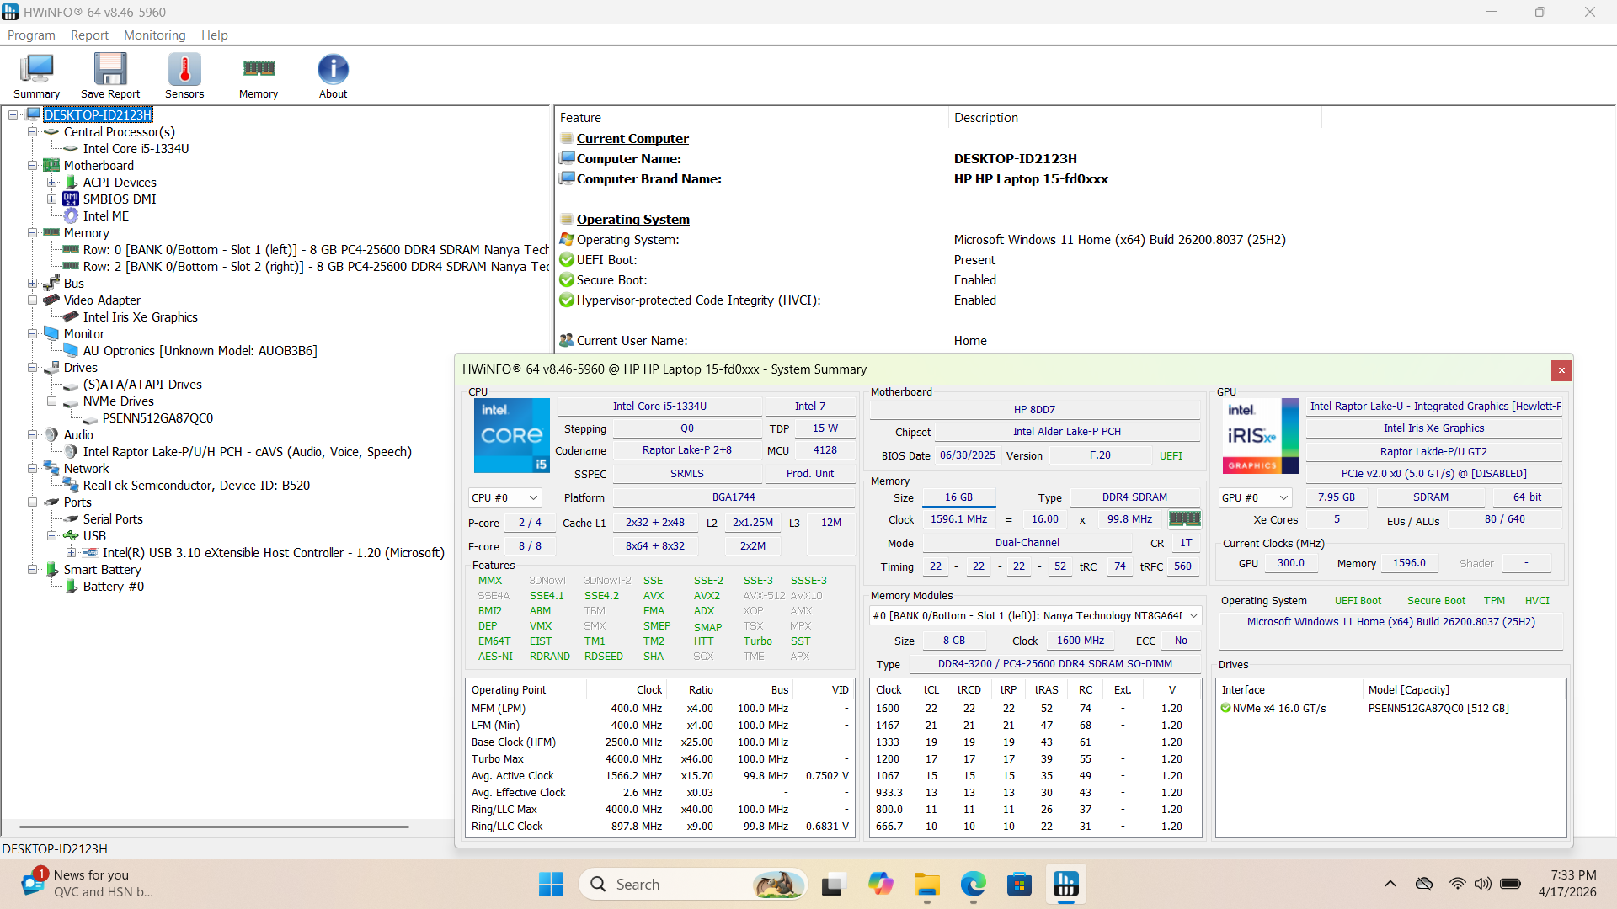Open the GPU #0 selector dropdown

tap(1255, 497)
